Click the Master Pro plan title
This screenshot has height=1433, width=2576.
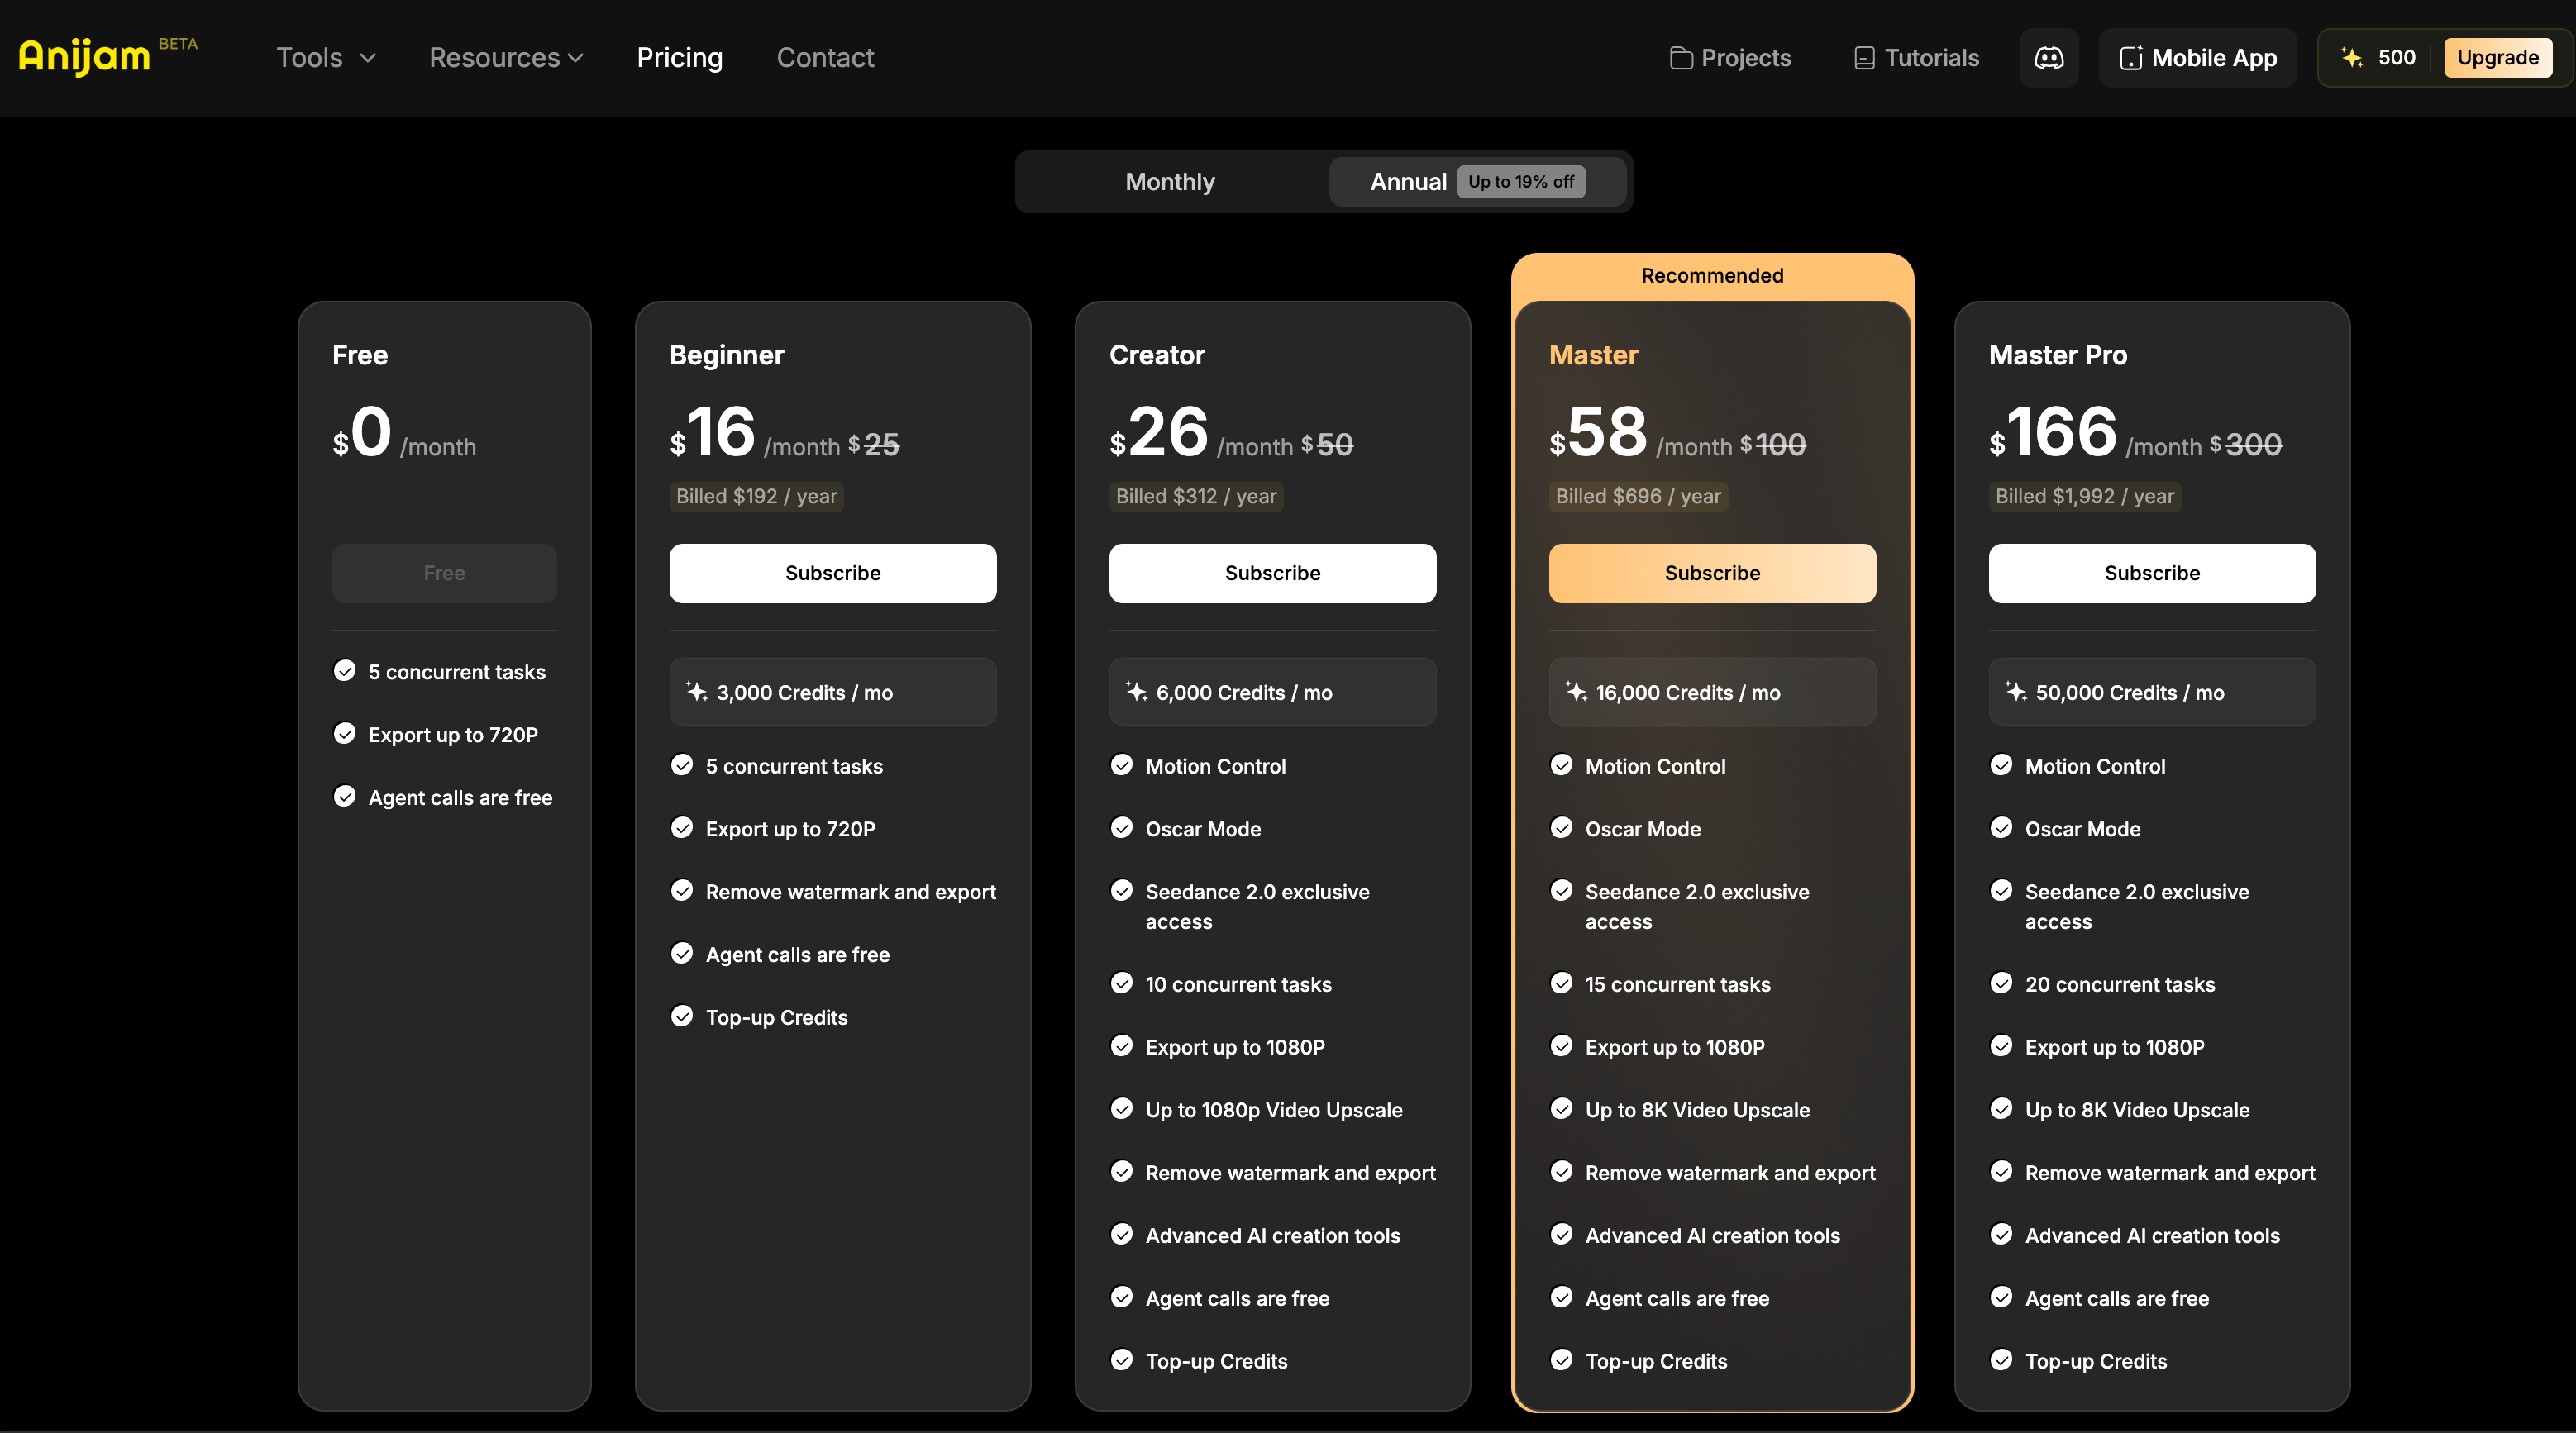2058,355
